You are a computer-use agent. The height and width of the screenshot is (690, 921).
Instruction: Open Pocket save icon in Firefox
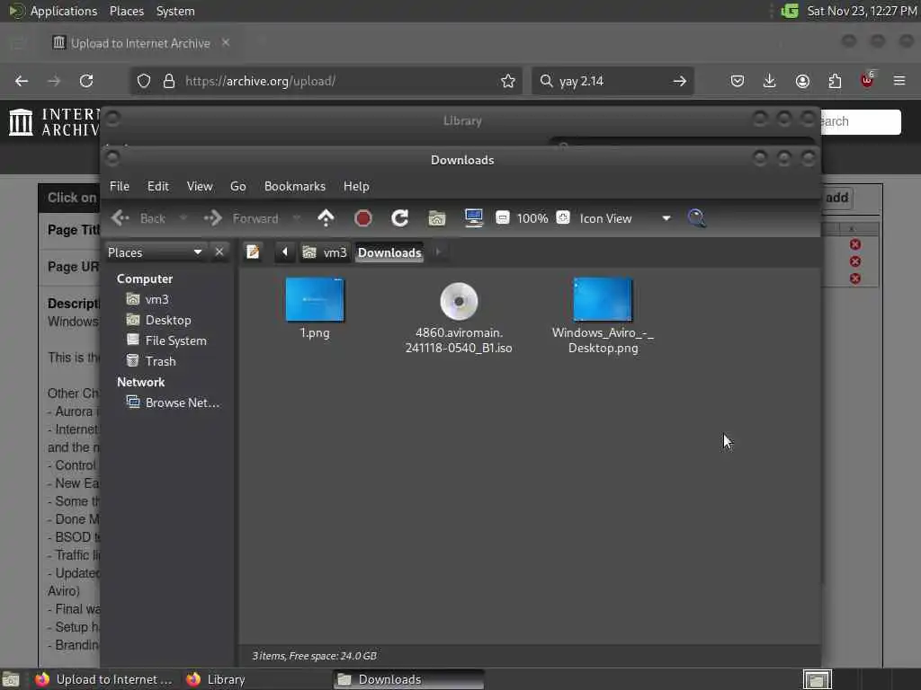pos(738,81)
